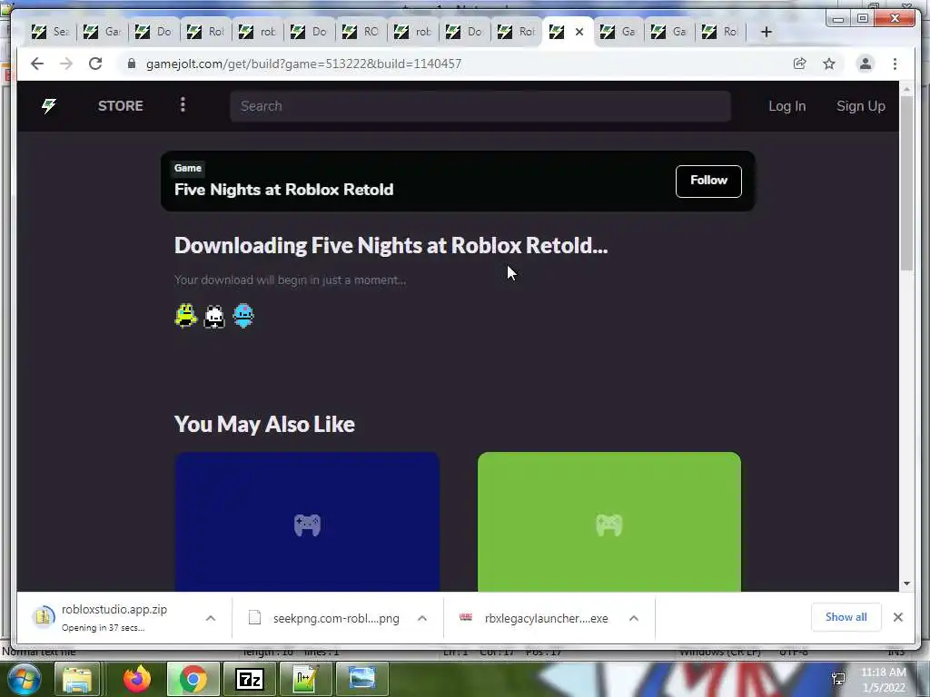Switch to the 'RO' tab
Image resolution: width=930 pixels, height=697 pixels.
[360, 32]
